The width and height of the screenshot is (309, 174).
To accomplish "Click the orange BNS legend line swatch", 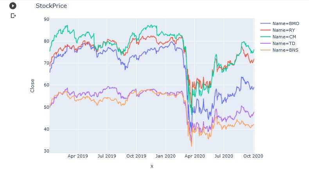I will 265,50.
